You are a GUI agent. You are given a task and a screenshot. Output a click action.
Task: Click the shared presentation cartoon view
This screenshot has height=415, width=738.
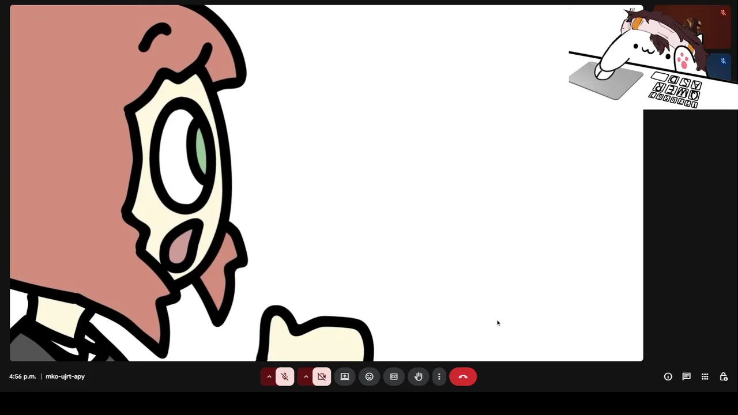click(326, 183)
